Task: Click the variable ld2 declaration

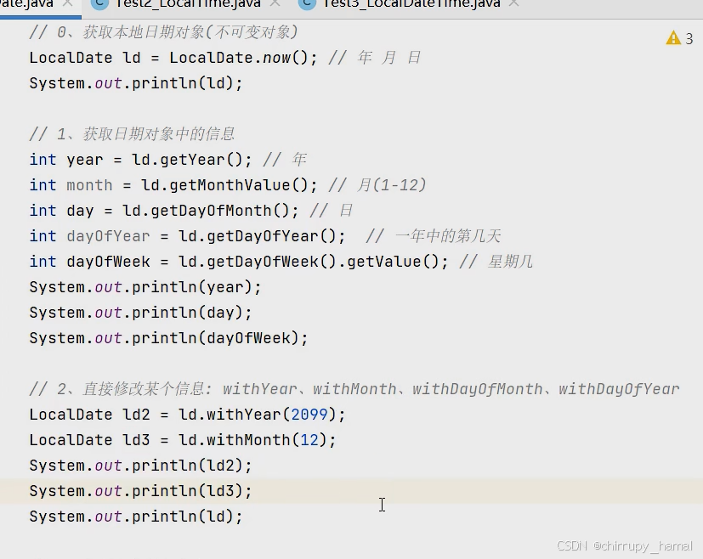Action: pos(136,415)
